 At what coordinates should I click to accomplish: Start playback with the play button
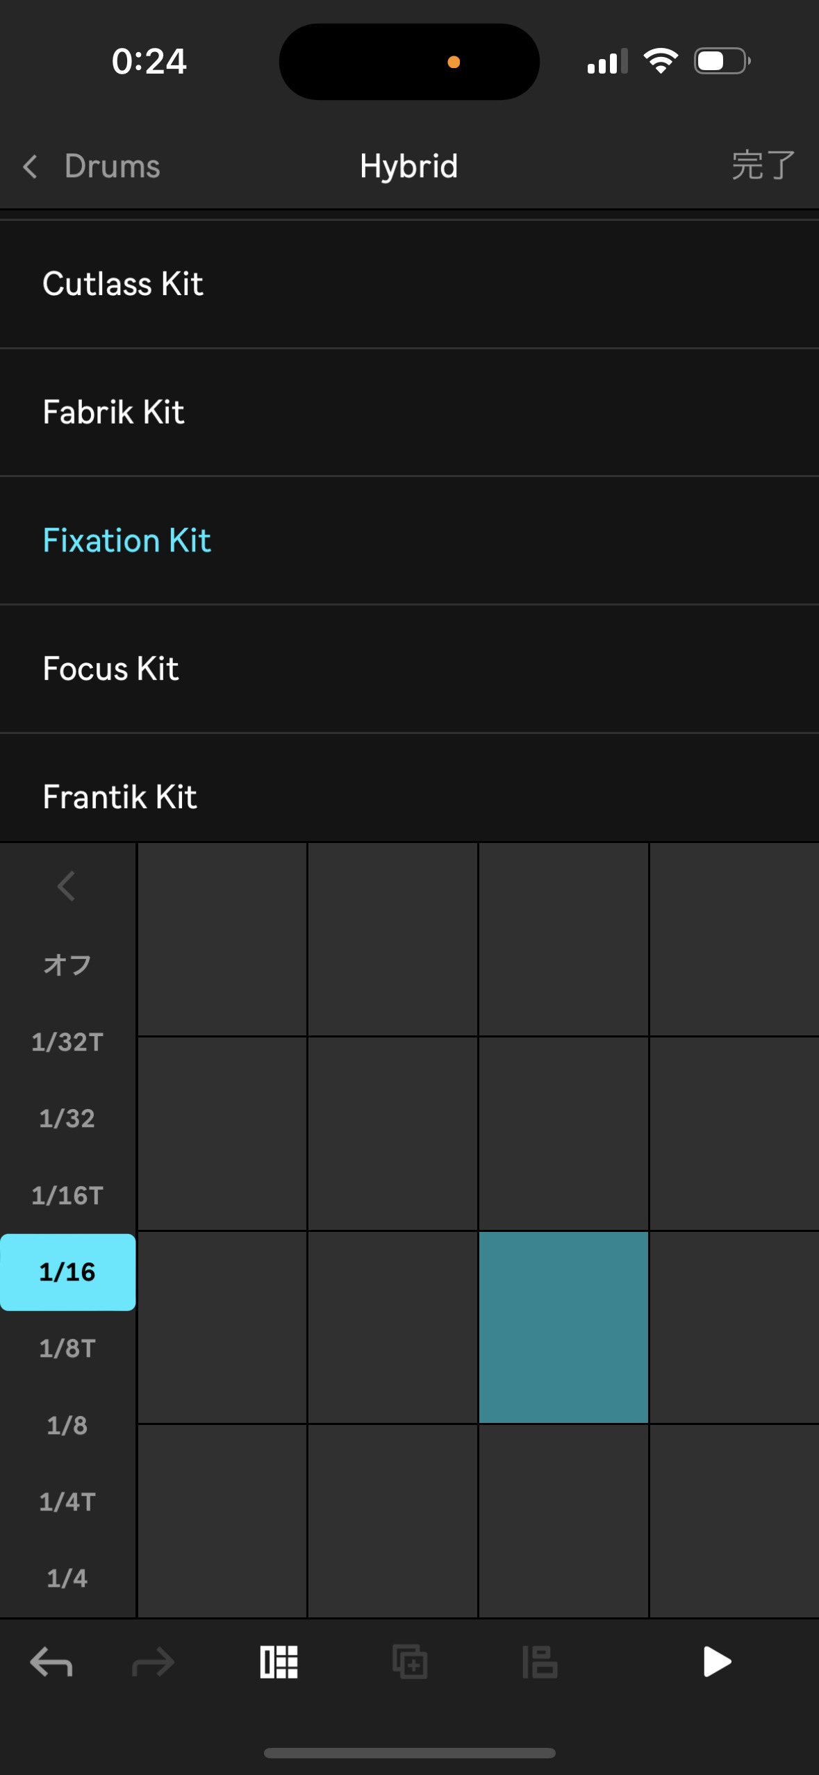click(717, 1662)
